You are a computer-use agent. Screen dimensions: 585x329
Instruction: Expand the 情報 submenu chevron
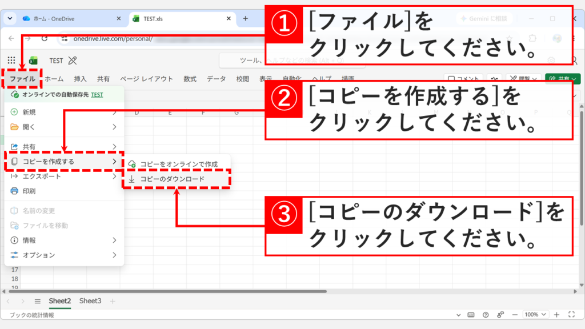114,240
